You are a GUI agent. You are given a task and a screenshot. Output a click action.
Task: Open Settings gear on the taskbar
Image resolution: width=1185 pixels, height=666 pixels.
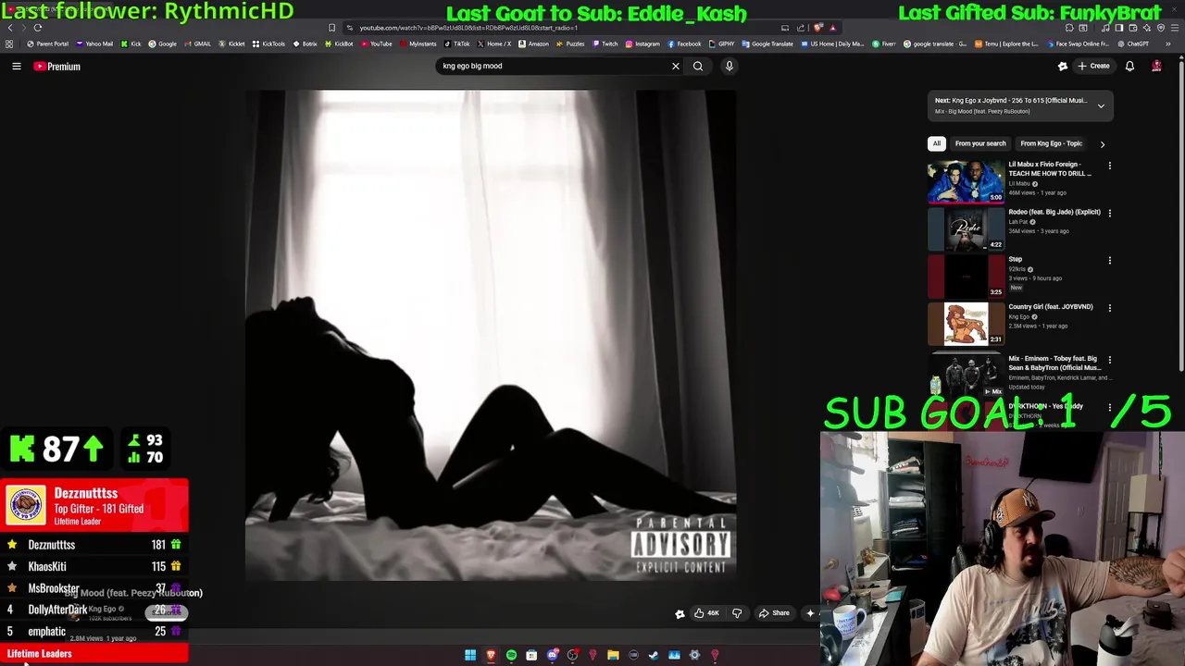[694, 656]
